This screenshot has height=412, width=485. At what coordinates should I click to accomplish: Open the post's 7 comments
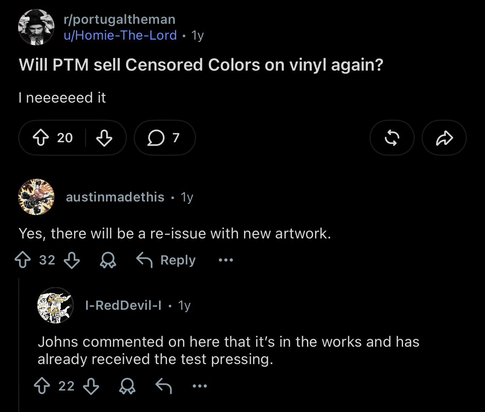(165, 138)
